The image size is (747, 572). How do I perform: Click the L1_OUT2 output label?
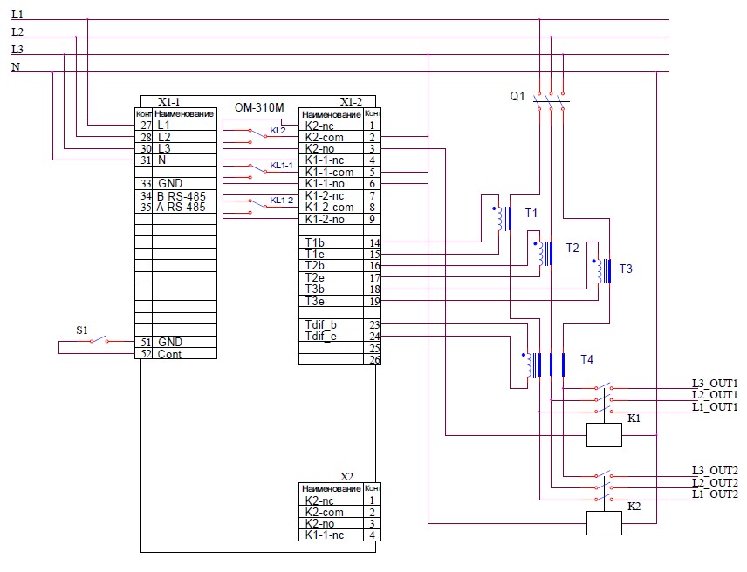click(714, 494)
